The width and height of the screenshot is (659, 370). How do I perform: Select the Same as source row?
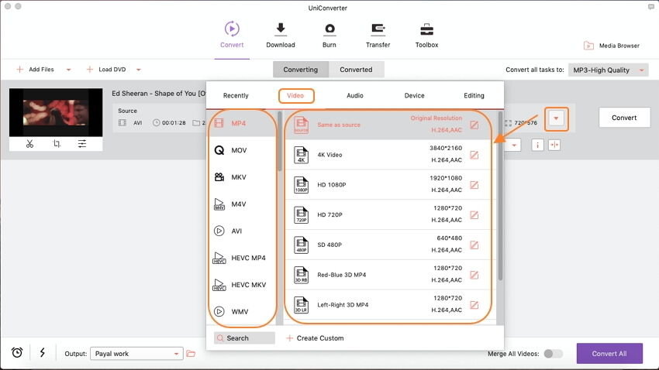tap(388, 125)
